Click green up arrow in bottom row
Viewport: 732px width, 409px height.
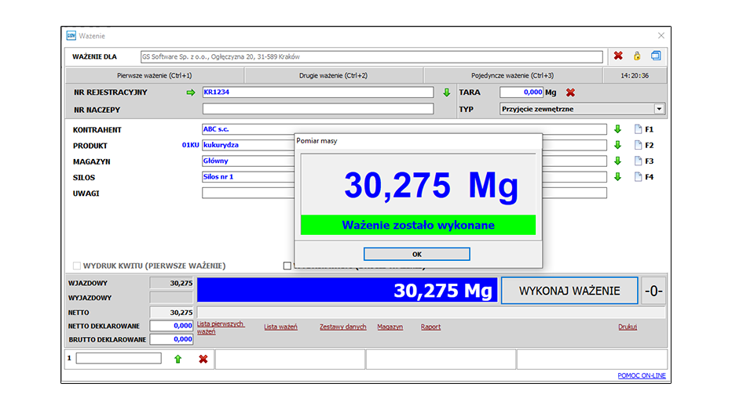178,359
